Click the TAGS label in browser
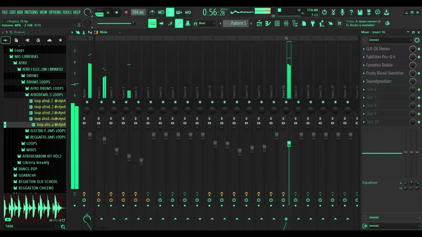The height and width of the screenshot is (237, 422). [x=9, y=226]
